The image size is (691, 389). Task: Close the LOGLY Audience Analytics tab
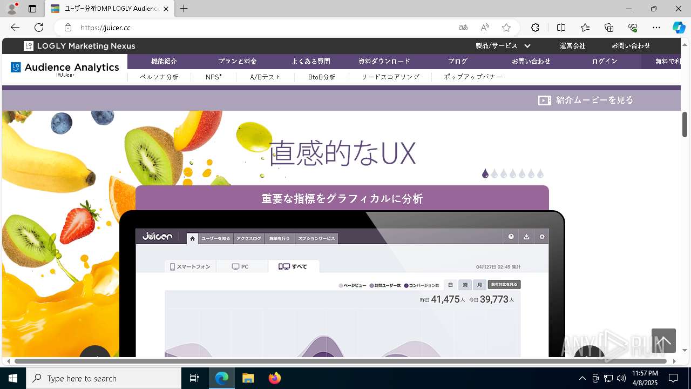pos(166,9)
